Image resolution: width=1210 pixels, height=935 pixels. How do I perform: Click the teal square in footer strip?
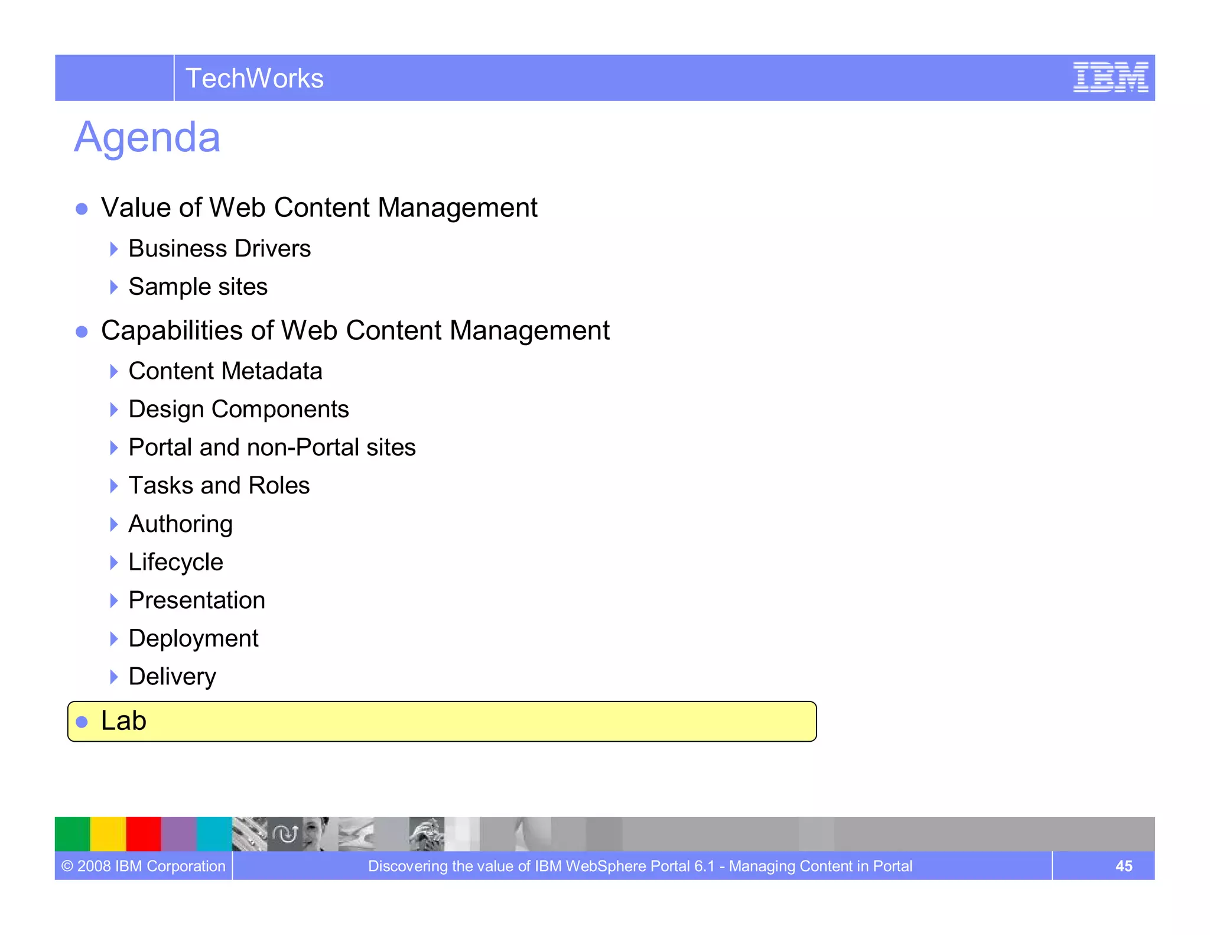coord(214,834)
